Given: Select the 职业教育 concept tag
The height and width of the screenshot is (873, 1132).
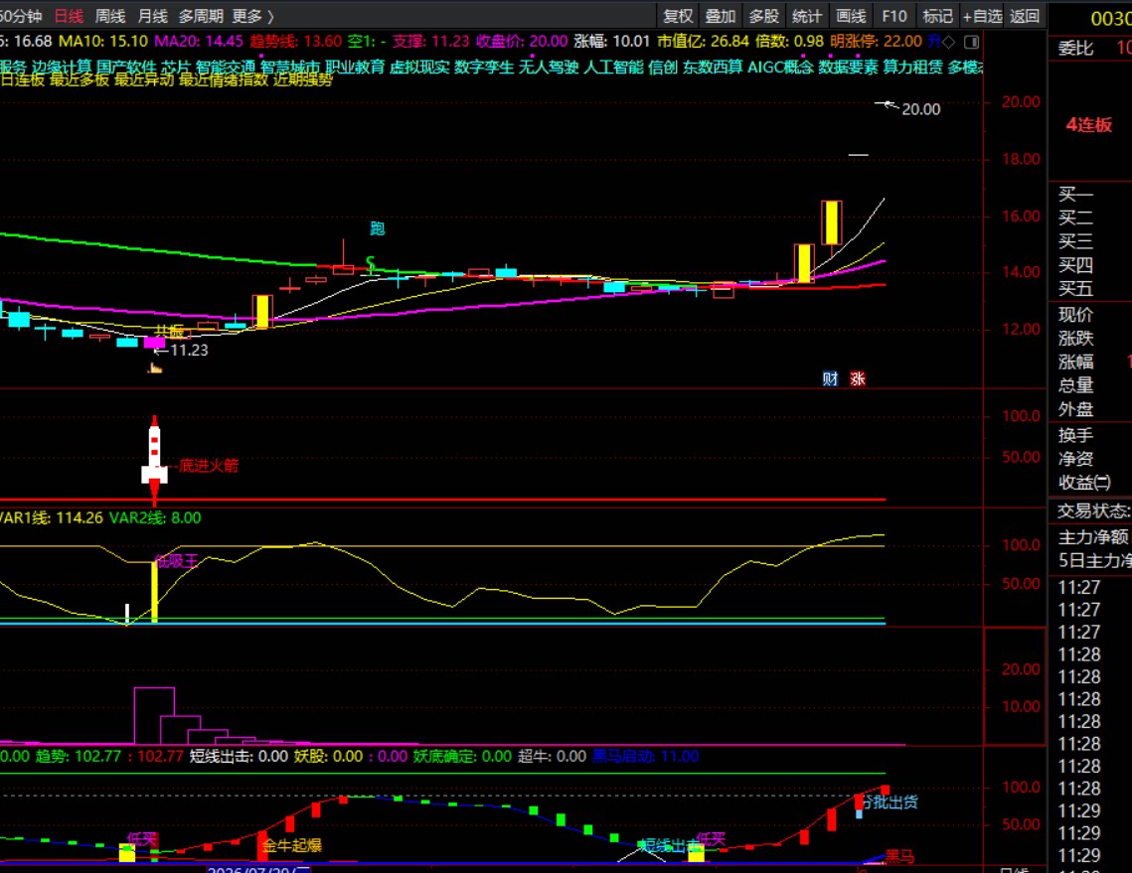Looking at the screenshot, I should coord(355,68).
